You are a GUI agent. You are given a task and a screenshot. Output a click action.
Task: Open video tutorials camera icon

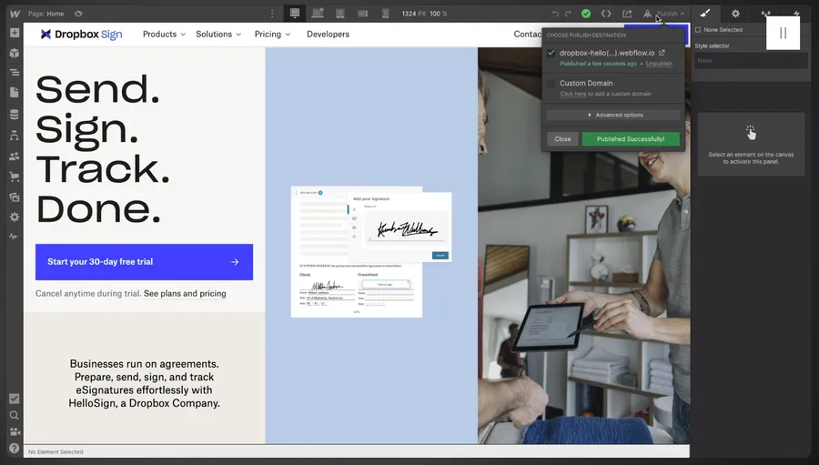(x=15, y=431)
